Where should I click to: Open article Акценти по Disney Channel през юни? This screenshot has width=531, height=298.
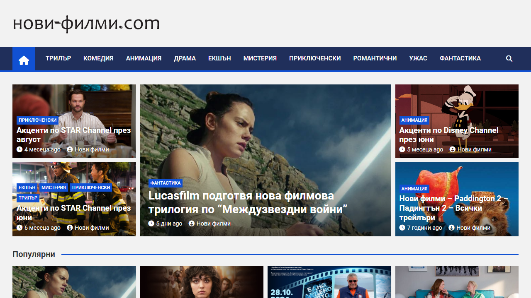(x=449, y=135)
